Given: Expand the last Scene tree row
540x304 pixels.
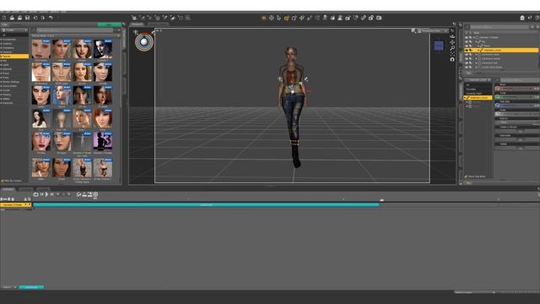Looking at the screenshot, I should coord(476,67).
